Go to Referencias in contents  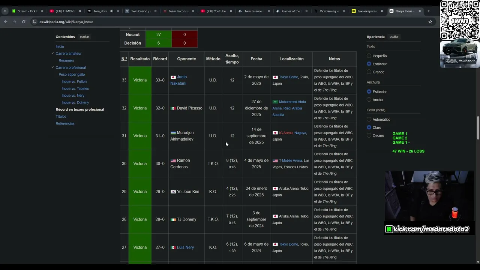coord(65,123)
